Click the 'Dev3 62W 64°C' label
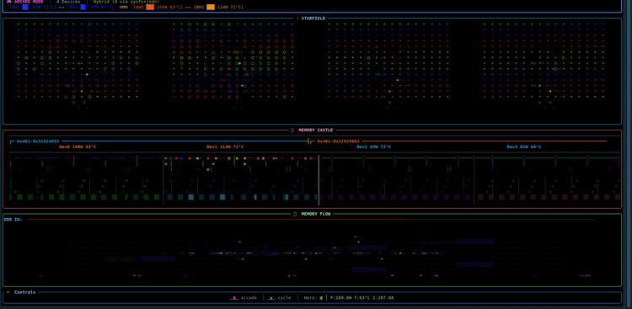 (x=523, y=147)
